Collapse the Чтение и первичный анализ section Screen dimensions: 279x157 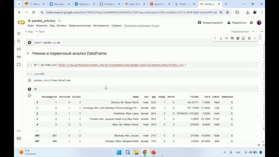[28, 53]
